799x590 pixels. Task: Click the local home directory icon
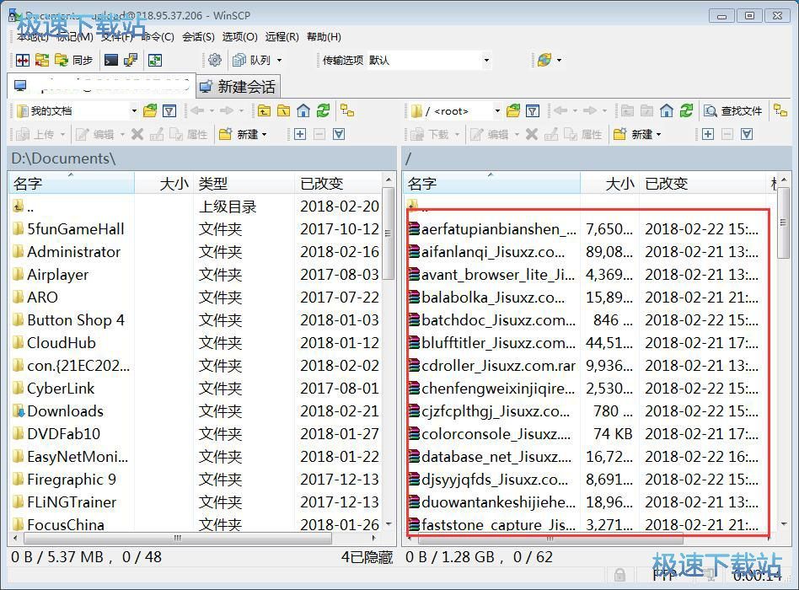pyautogui.click(x=303, y=110)
